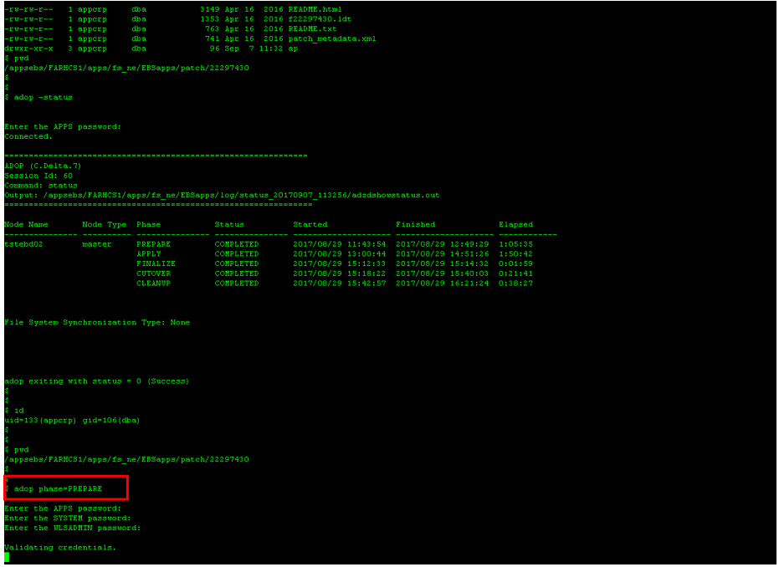Click the 'Status' column header
Screen dimensions: 779x567
229,224
